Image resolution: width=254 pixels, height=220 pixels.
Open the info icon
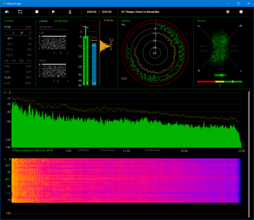tap(241, 12)
